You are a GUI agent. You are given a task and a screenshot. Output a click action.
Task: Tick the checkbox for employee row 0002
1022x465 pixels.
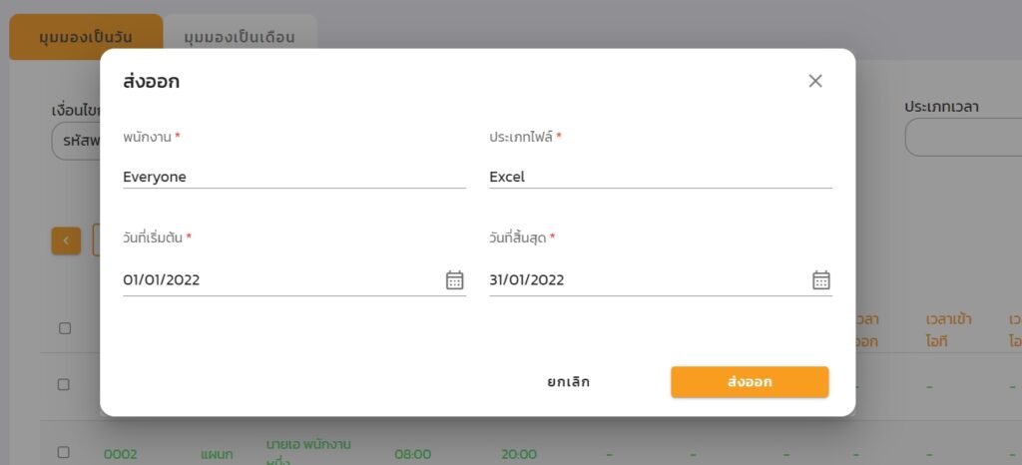point(63,452)
